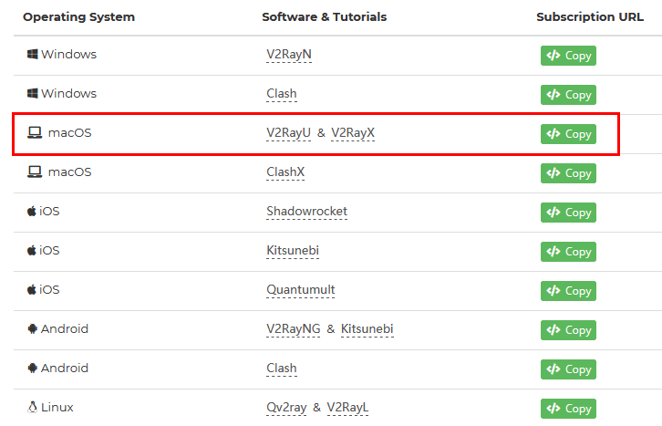This screenshot has width=662, height=426.
Task: Open the Shadowrocket tutorial link
Action: coord(306,212)
